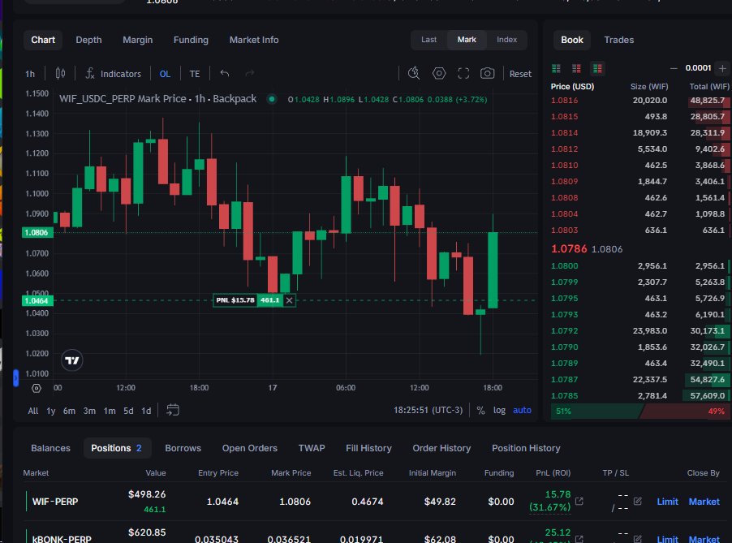Close WIF-PERP position by Market

704,502
